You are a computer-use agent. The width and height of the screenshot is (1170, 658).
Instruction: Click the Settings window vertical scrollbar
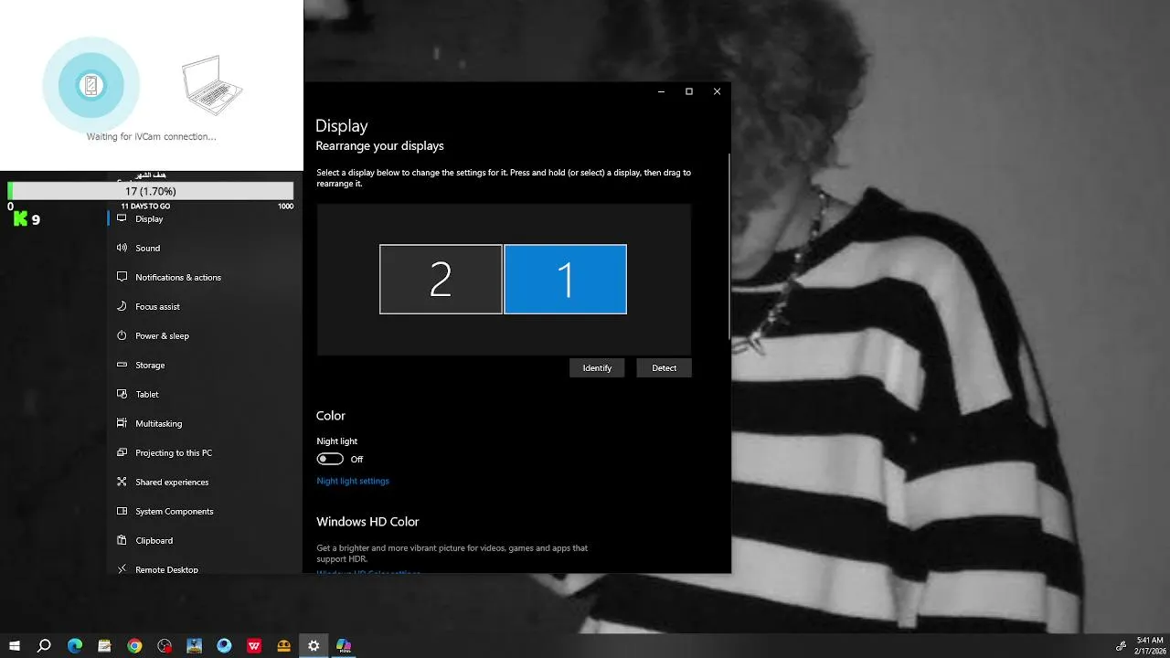pyautogui.click(x=729, y=247)
